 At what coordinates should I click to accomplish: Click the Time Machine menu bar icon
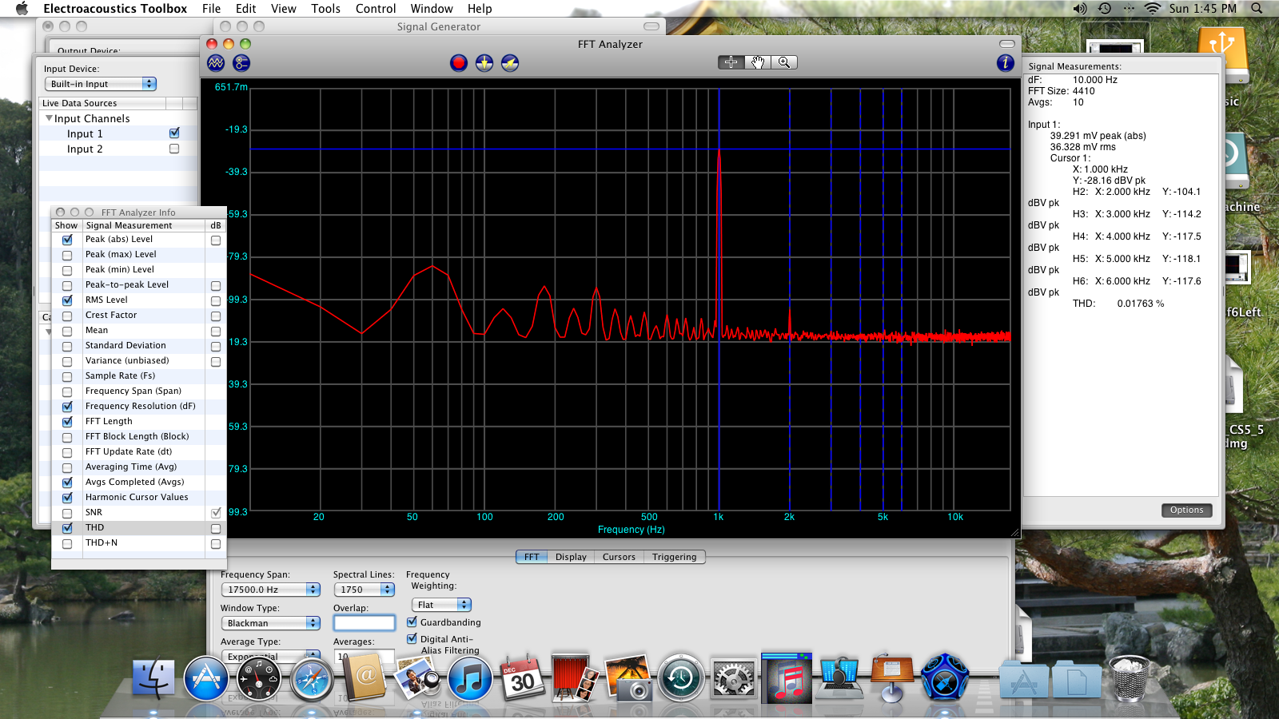[1105, 8]
